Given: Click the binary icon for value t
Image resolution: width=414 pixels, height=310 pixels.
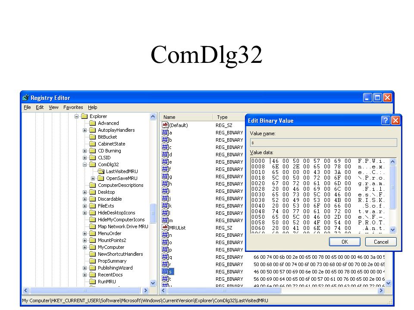Looking at the screenshot, I should (x=165, y=279).
